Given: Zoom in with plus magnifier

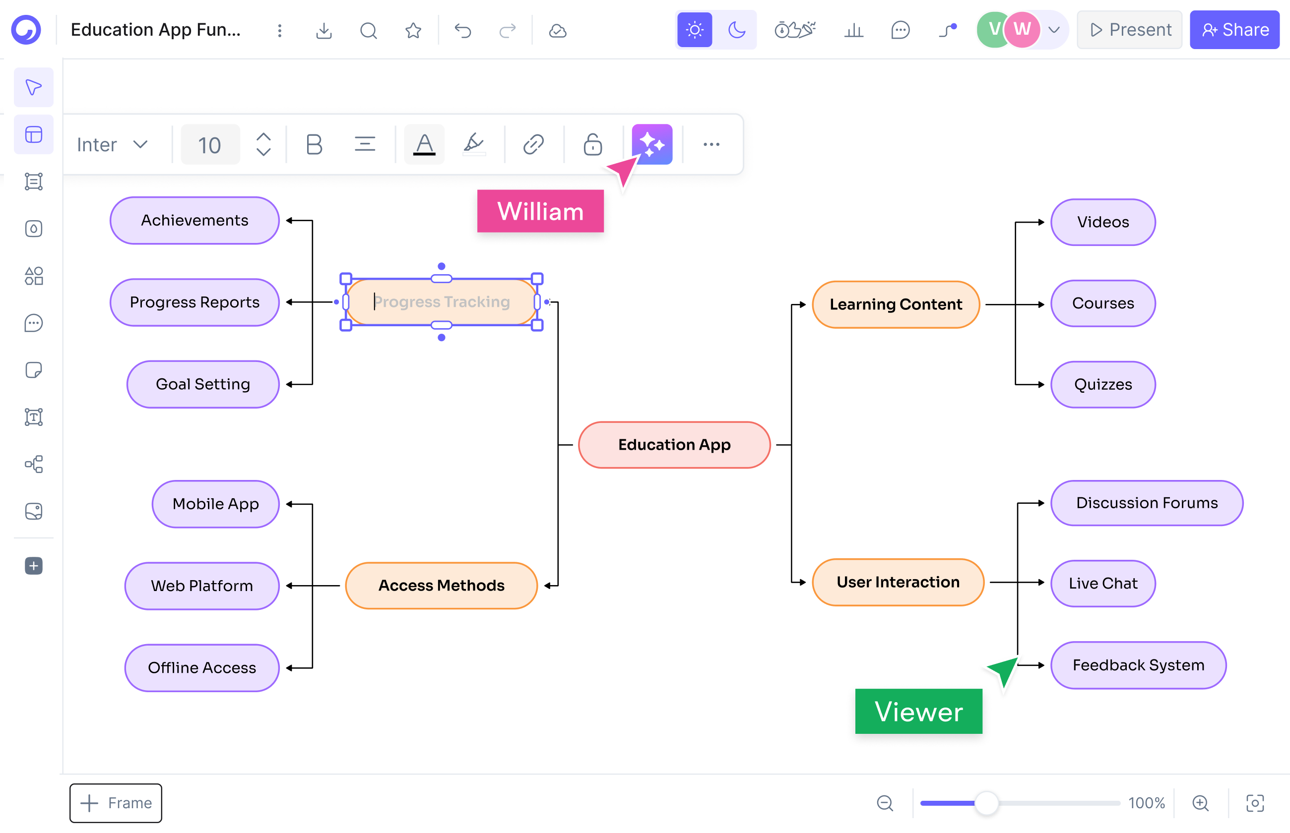Looking at the screenshot, I should pyautogui.click(x=1200, y=803).
